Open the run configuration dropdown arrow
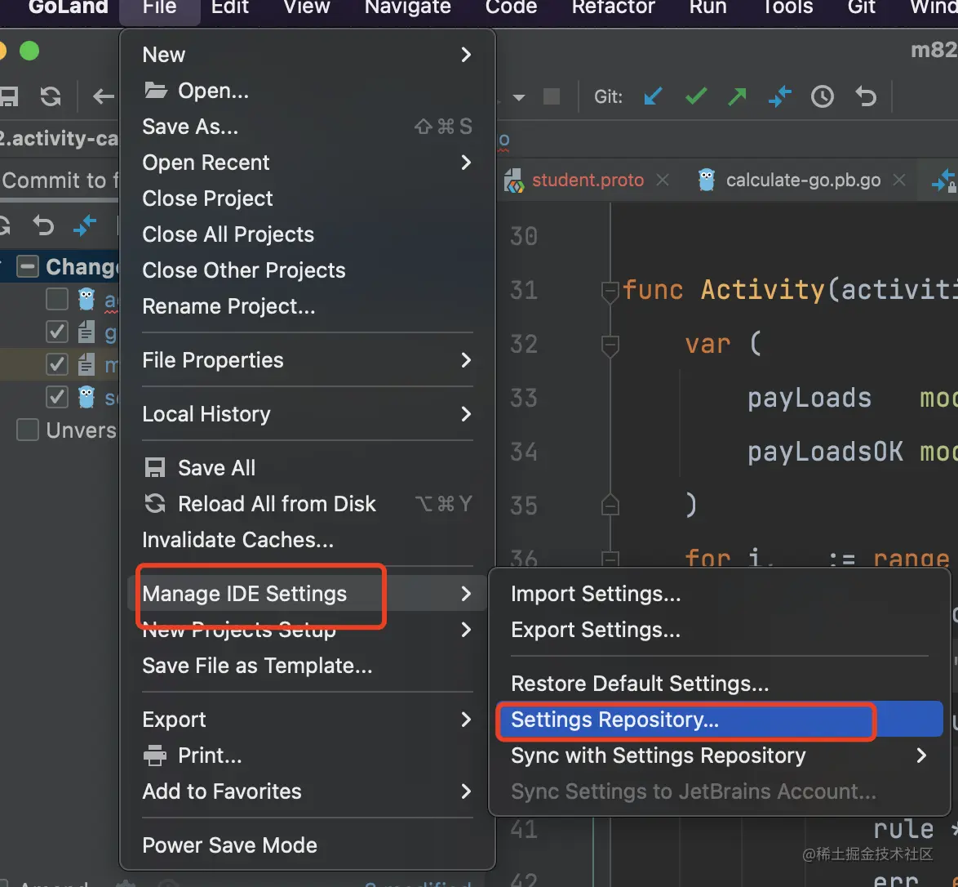This screenshot has height=887, width=958. pos(519,97)
